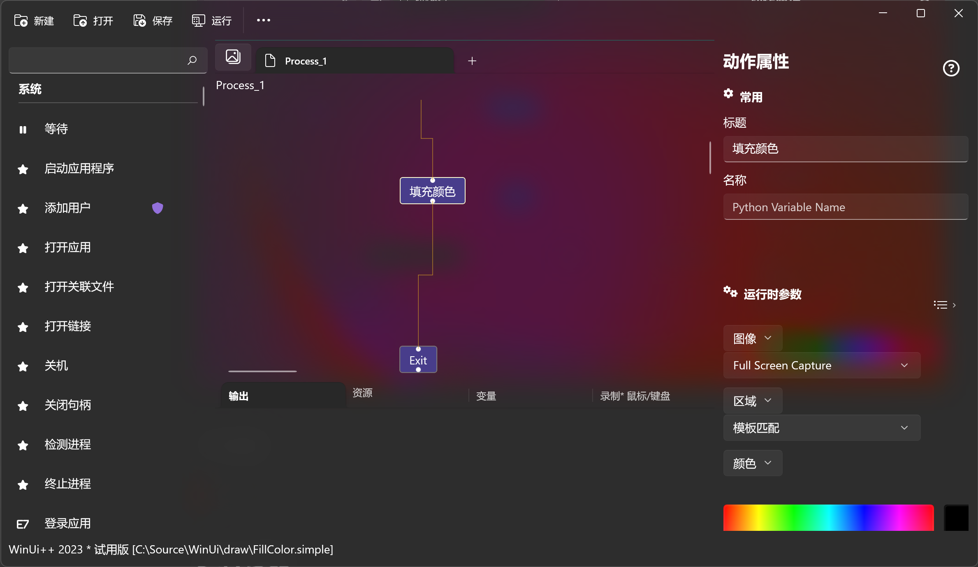The width and height of the screenshot is (978, 567).
Task: Switch to the 资源 tab
Action: [x=362, y=394]
